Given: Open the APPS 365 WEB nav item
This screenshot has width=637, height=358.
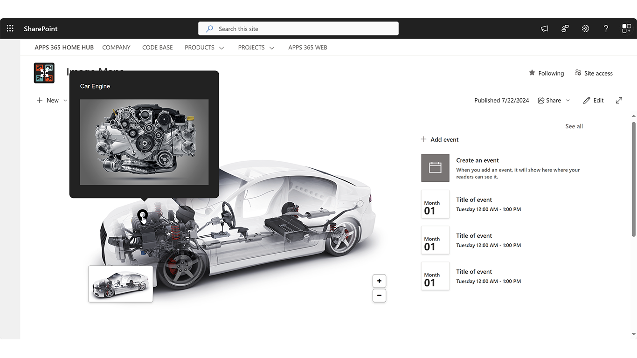Looking at the screenshot, I should pos(308,48).
